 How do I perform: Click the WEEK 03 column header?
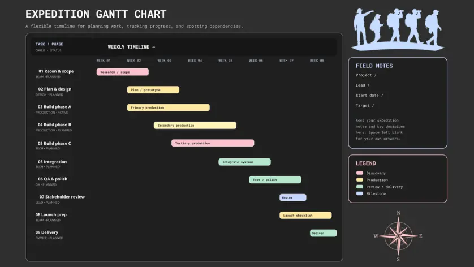[x=165, y=61]
